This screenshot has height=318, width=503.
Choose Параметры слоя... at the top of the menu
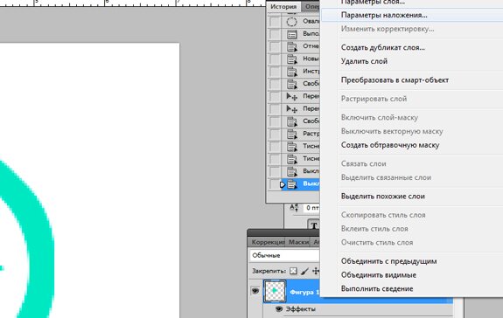[373, 3]
